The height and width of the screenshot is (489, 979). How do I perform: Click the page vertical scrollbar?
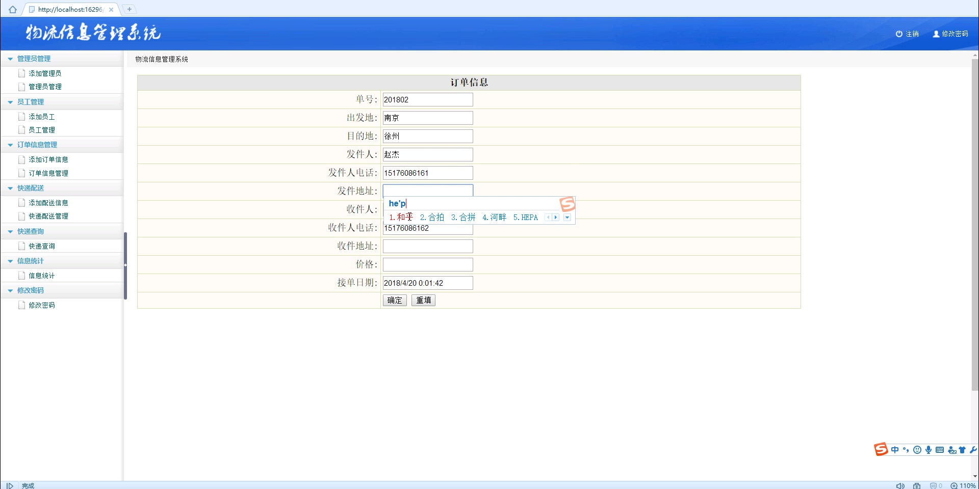(x=975, y=224)
